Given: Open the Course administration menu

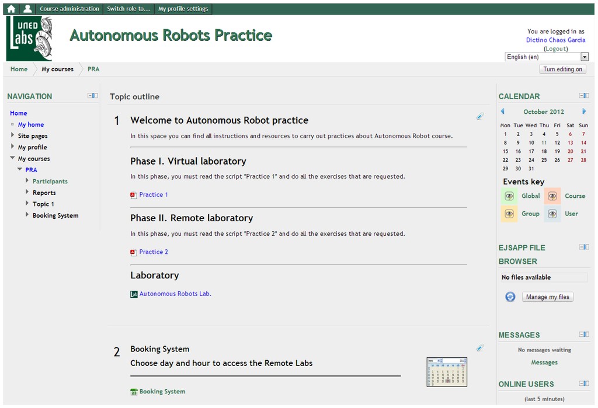Looking at the screenshot, I should coord(69,9).
